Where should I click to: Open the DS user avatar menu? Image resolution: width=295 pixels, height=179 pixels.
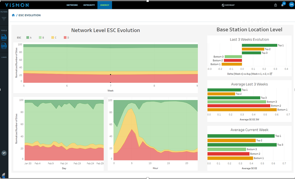[291, 5]
